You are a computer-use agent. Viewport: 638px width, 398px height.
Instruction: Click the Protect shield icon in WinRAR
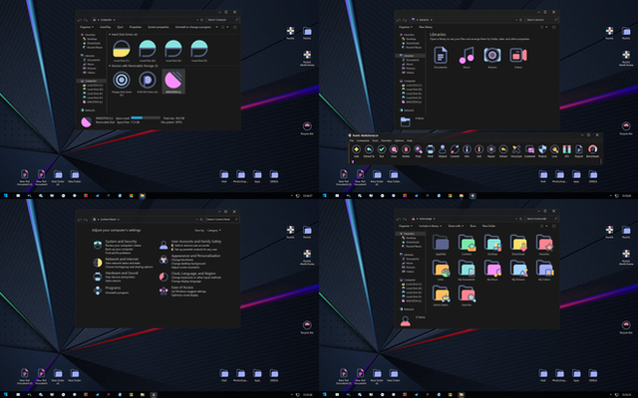(542, 149)
